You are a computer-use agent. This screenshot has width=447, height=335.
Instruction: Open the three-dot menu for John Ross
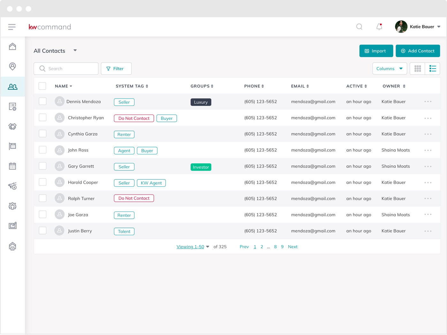click(428, 150)
